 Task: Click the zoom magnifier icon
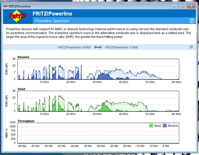tap(191, 47)
